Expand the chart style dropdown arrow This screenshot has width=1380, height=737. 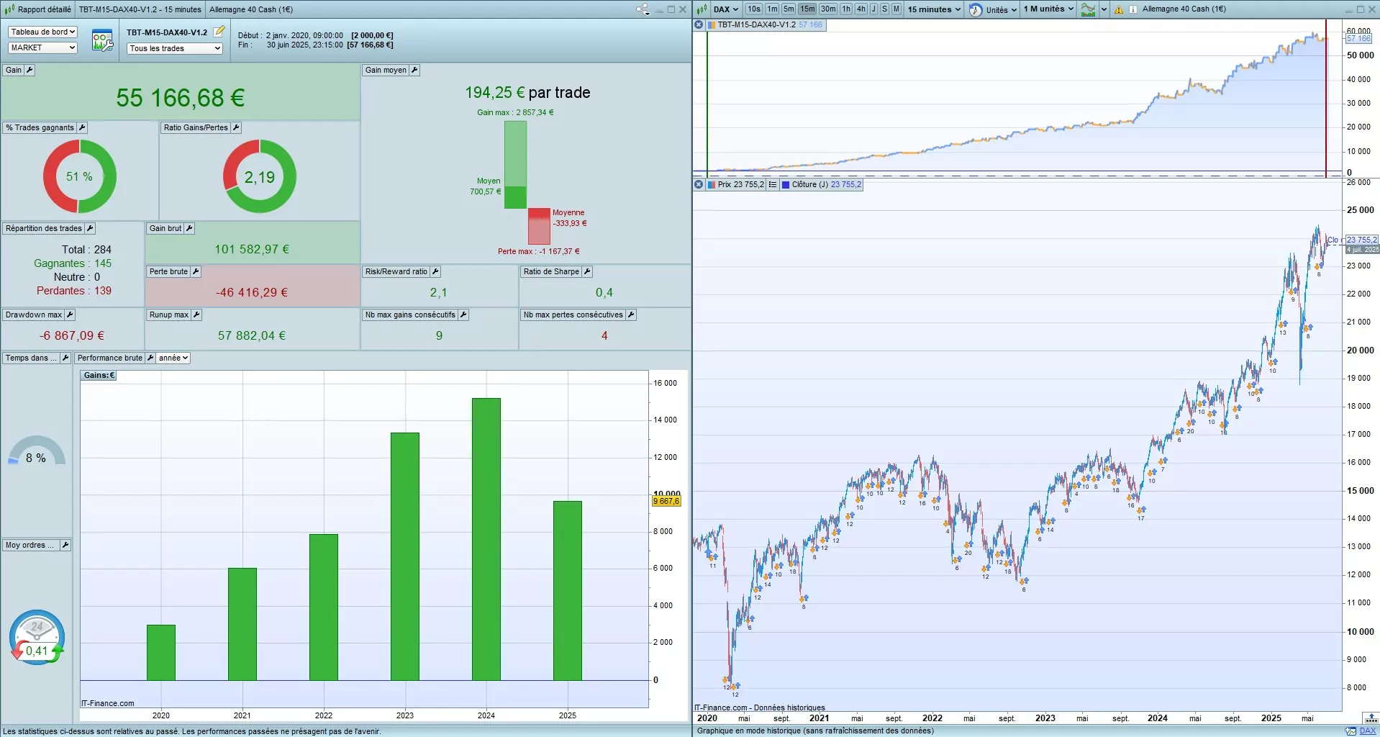click(1104, 9)
